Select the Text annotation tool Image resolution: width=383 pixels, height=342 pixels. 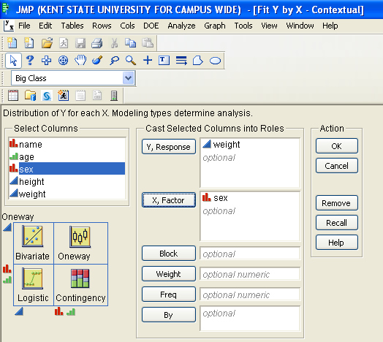coord(164,60)
